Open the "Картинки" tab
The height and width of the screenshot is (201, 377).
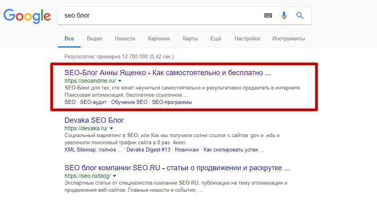159,39
